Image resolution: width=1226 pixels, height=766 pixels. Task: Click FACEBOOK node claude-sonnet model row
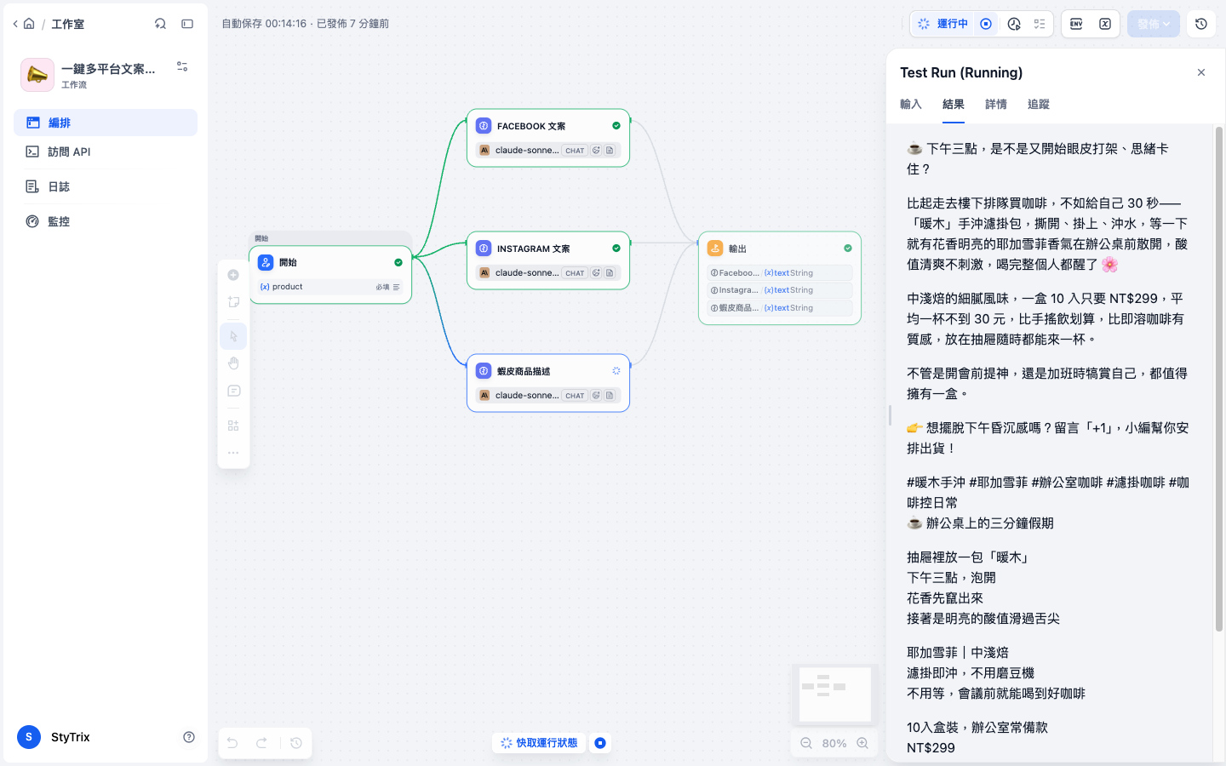pos(548,151)
